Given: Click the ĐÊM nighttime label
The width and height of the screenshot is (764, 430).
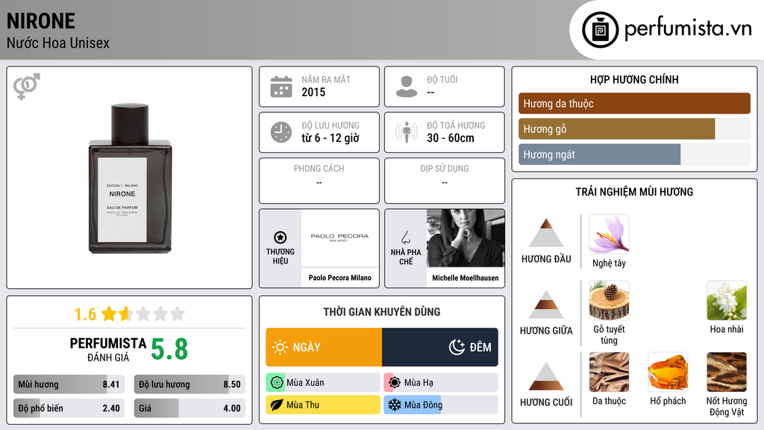Looking at the screenshot, I should [480, 347].
